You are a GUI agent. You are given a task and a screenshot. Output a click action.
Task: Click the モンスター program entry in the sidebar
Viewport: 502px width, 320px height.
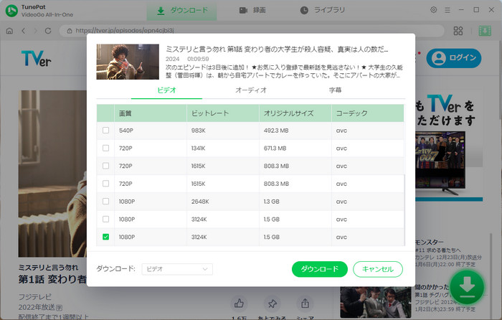pos(448,253)
